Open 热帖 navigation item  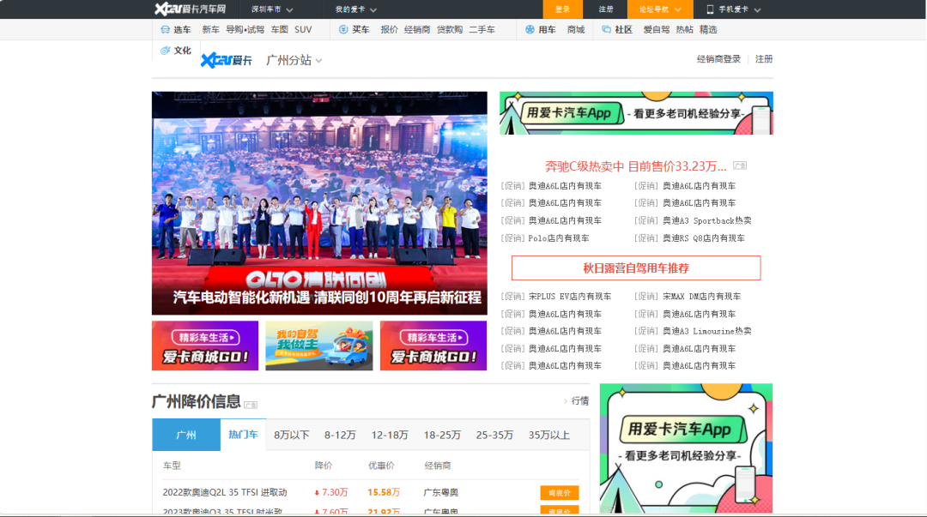coord(685,29)
